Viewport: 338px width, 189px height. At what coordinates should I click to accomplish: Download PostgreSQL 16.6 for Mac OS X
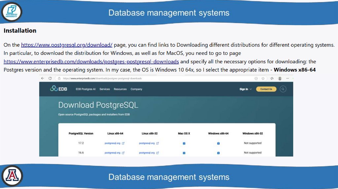pyautogui.click(x=184, y=153)
